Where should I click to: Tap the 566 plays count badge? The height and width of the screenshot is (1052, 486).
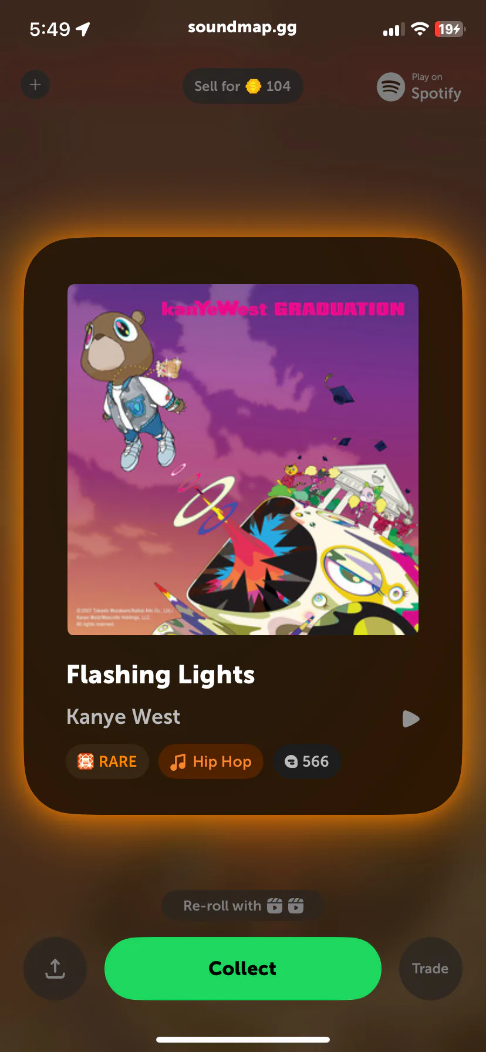coord(307,761)
